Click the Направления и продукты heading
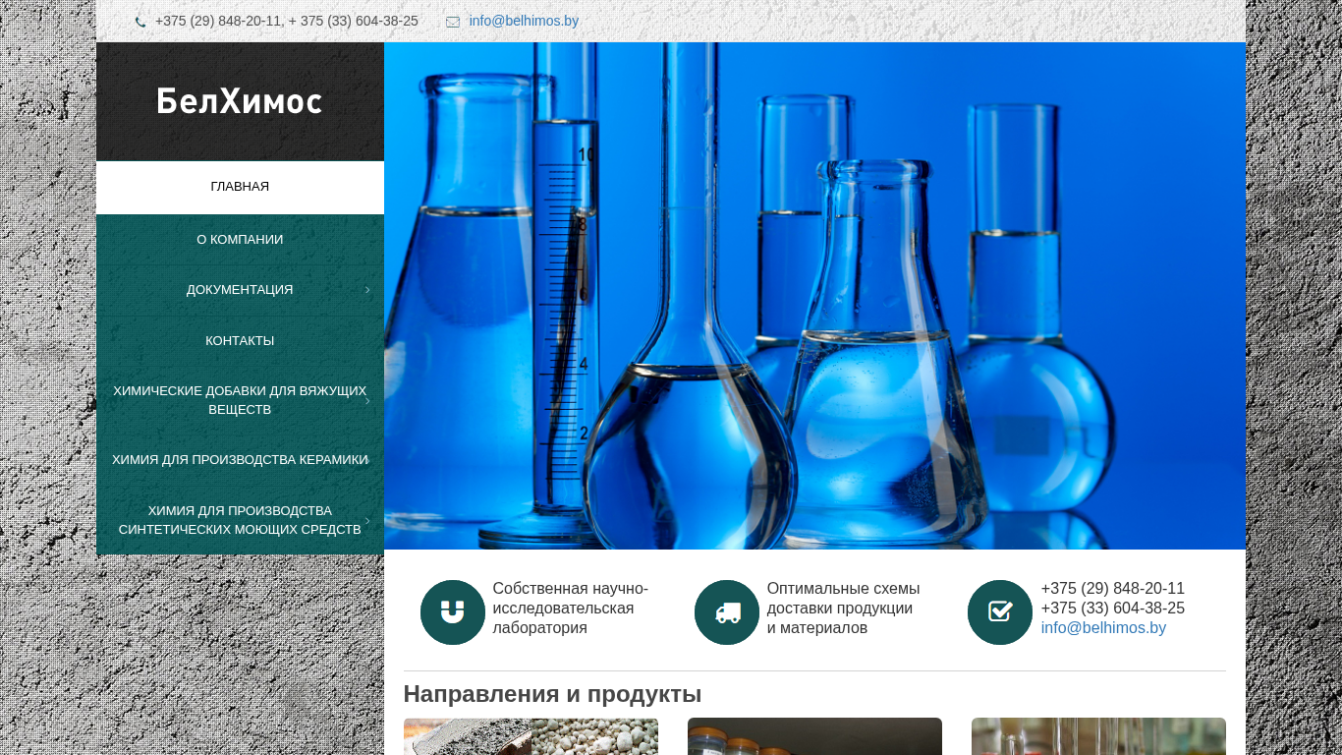Viewport: 1342px width, 755px height. [x=552, y=694]
